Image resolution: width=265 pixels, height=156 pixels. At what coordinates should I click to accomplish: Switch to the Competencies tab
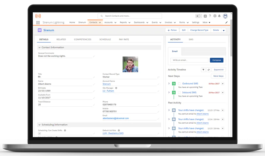[82, 40]
